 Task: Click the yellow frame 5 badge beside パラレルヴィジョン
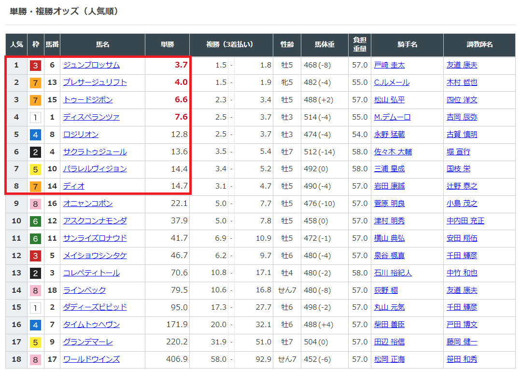pyautogui.click(x=35, y=169)
